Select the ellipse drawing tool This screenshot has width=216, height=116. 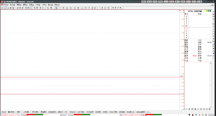tap(86, 8)
